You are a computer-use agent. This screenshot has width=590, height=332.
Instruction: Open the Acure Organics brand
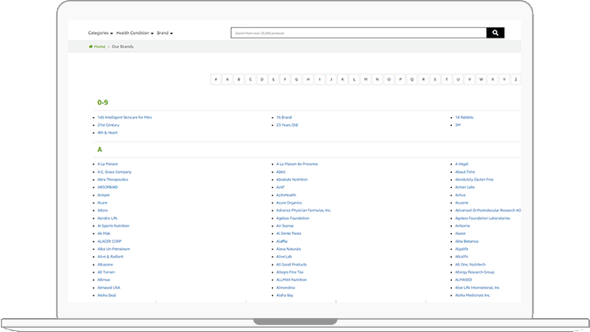coord(289,203)
